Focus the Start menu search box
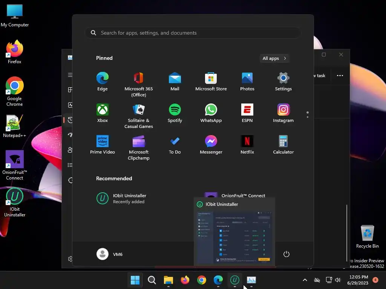Viewport: 386px width, 289px height. (193, 33)
